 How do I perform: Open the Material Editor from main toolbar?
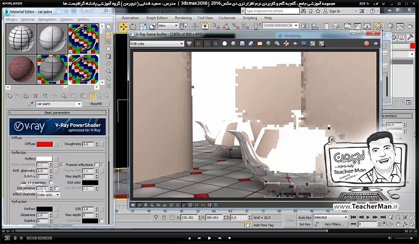click(x=379, y=26)
